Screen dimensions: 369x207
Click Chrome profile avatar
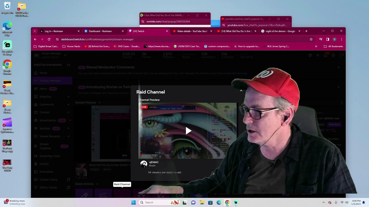pos(334,39)
